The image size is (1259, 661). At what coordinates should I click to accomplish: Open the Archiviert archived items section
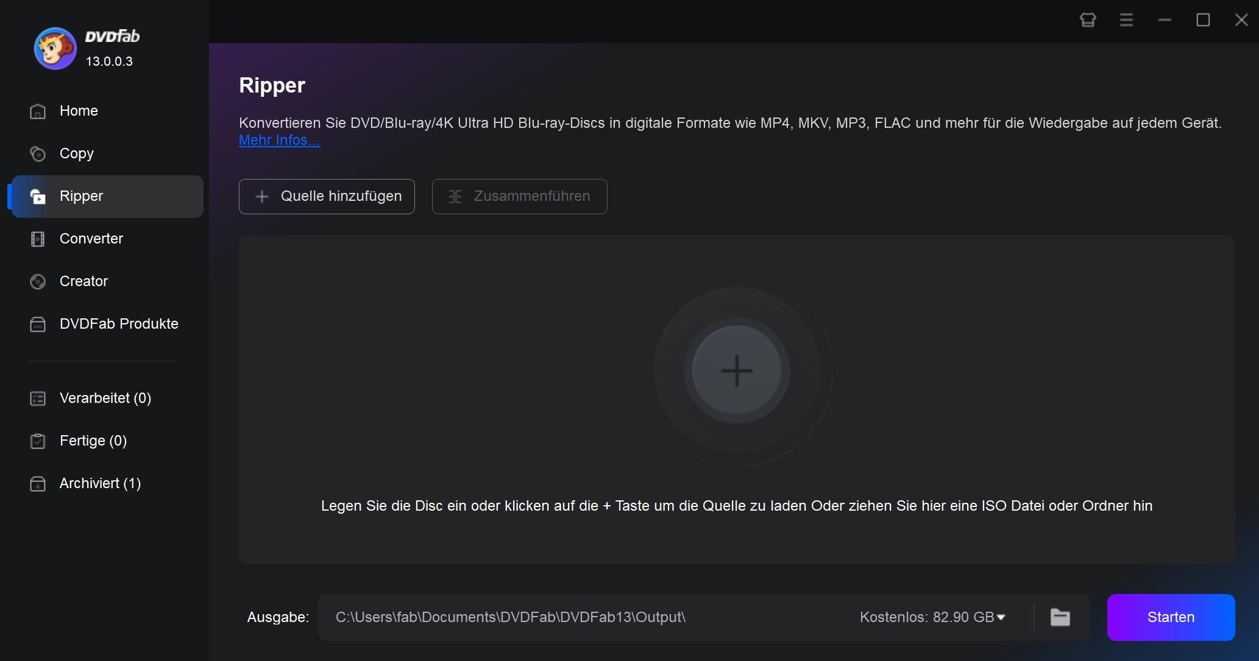click(x=101, y=483)
